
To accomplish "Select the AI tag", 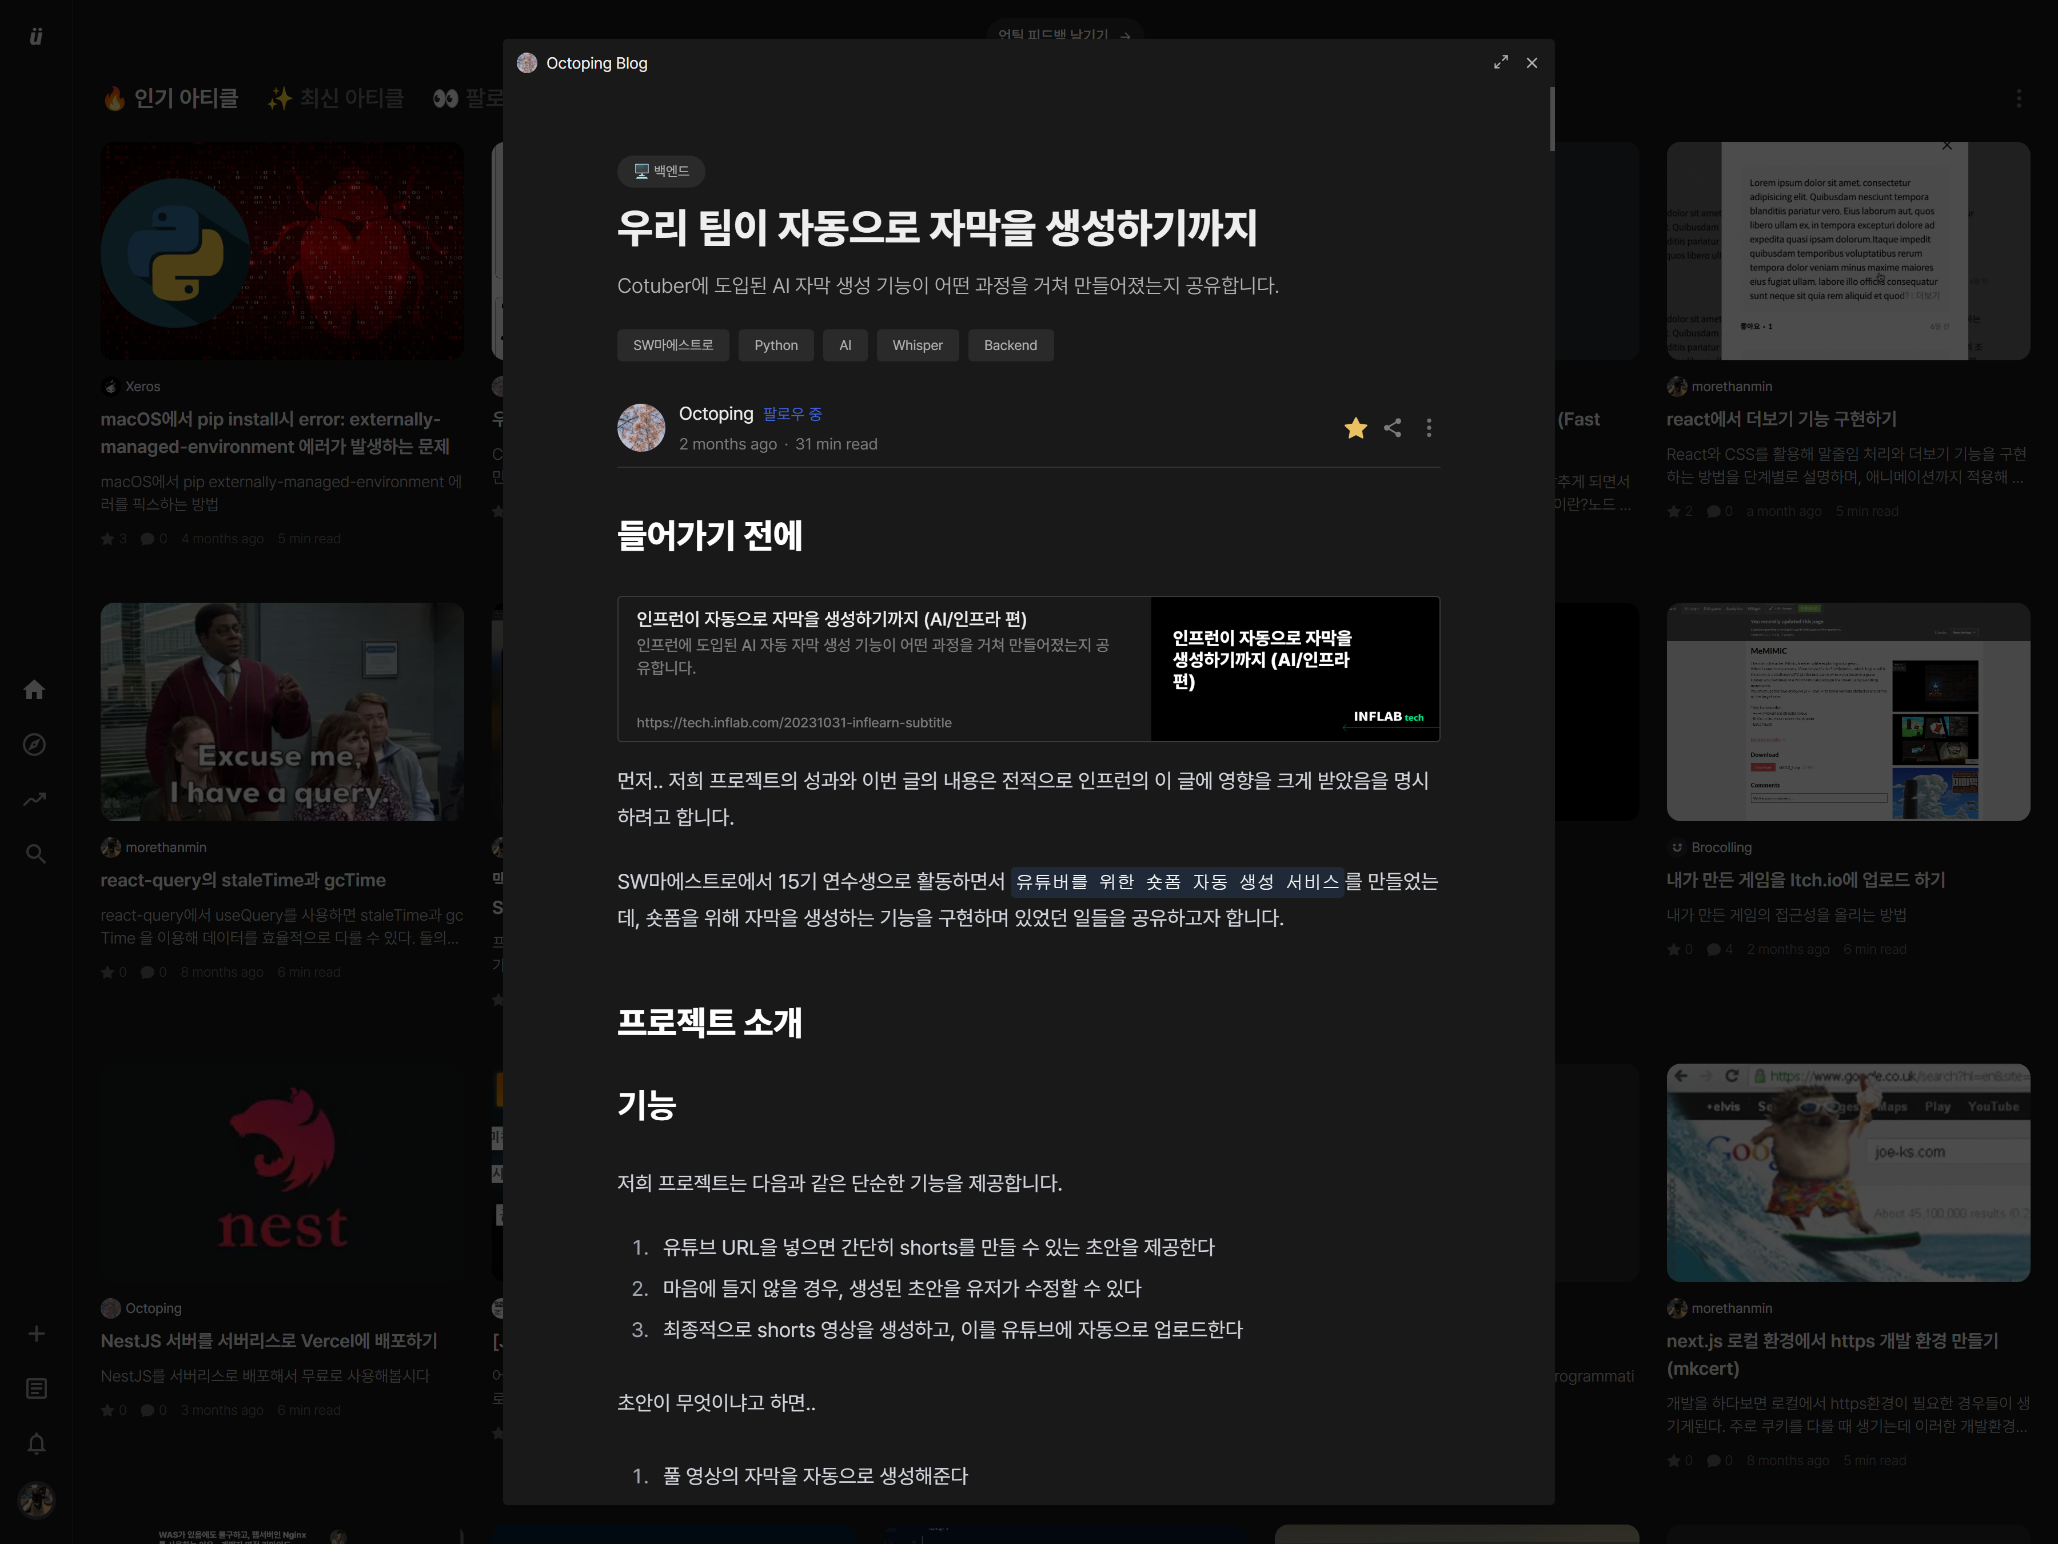I will pyautogui.click(x=845, y=345).
